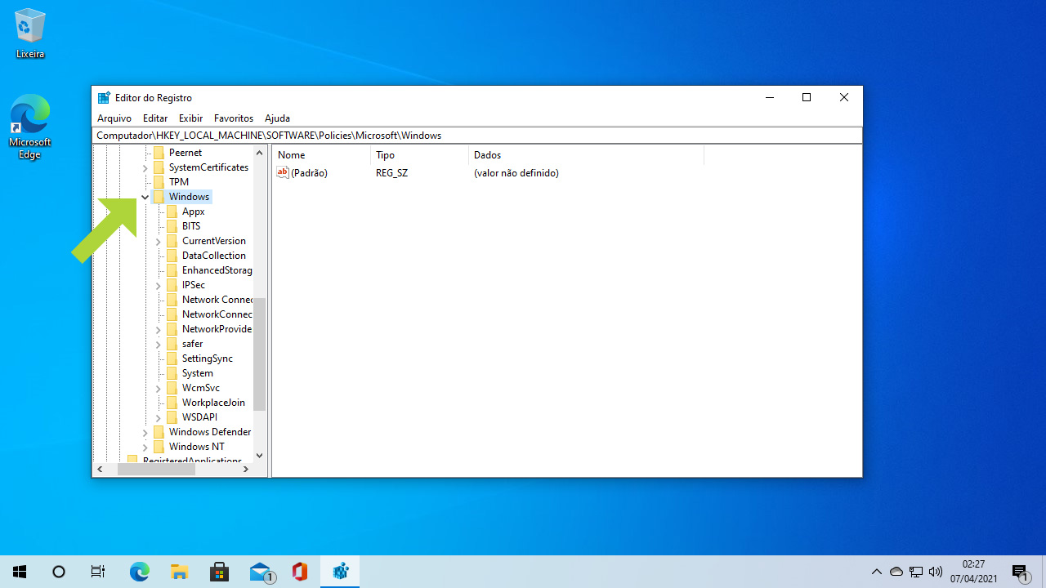Open the Windows Start menu

point(20,572)
